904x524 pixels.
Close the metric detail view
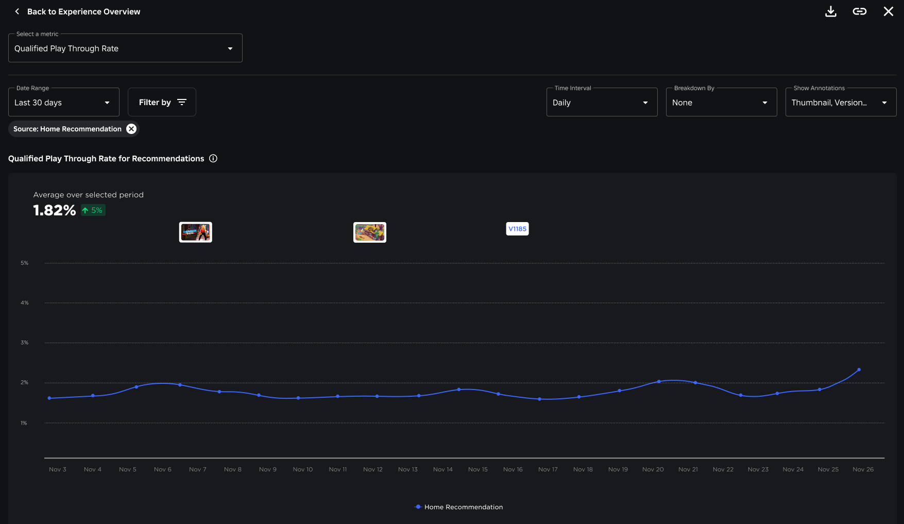(x=888, y=11)
